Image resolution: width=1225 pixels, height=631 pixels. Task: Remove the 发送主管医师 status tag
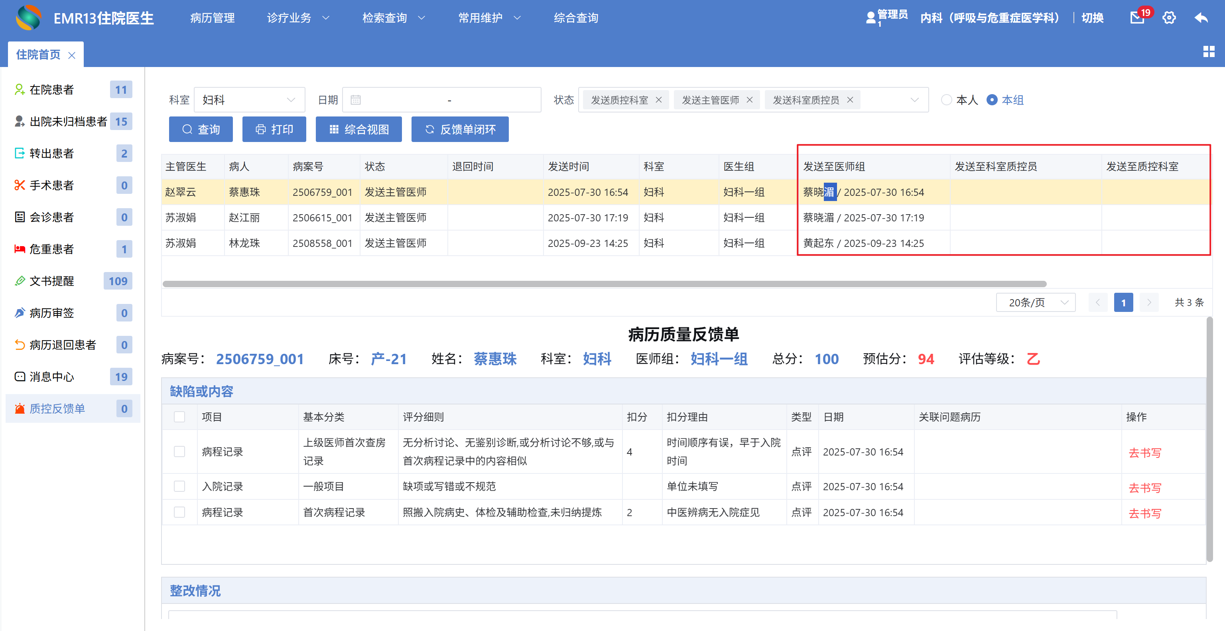[750, 100]
